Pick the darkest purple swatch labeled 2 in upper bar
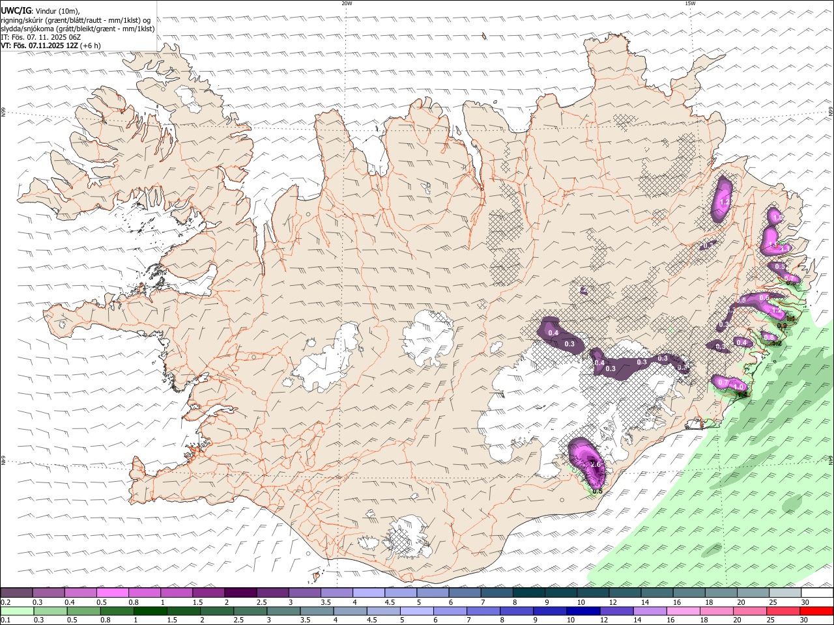The width and height of the screenshot is (834, 625). point(240,592)
